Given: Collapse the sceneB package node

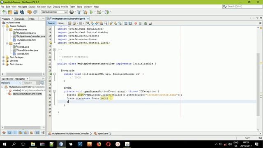Looking at the screenshot, I should 7,44.
